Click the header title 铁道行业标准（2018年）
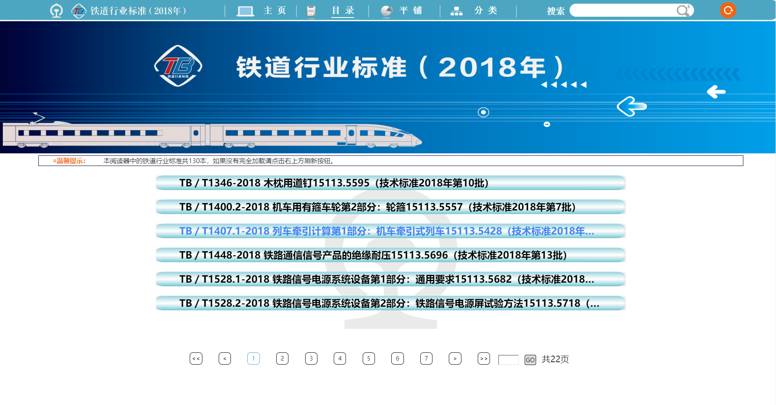Image resolution: width=776 pixels, height=405 pixels. (x=138, y=11)
